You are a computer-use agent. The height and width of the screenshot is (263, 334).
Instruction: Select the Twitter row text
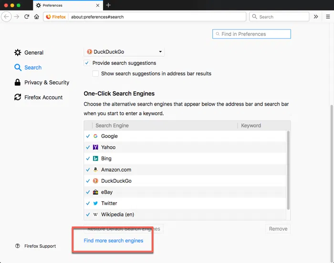(x=109, y=203)
